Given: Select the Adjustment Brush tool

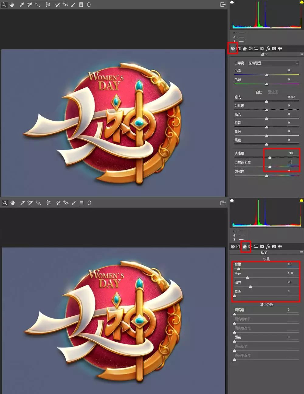Looking at the screenshot, I should 74,5.
